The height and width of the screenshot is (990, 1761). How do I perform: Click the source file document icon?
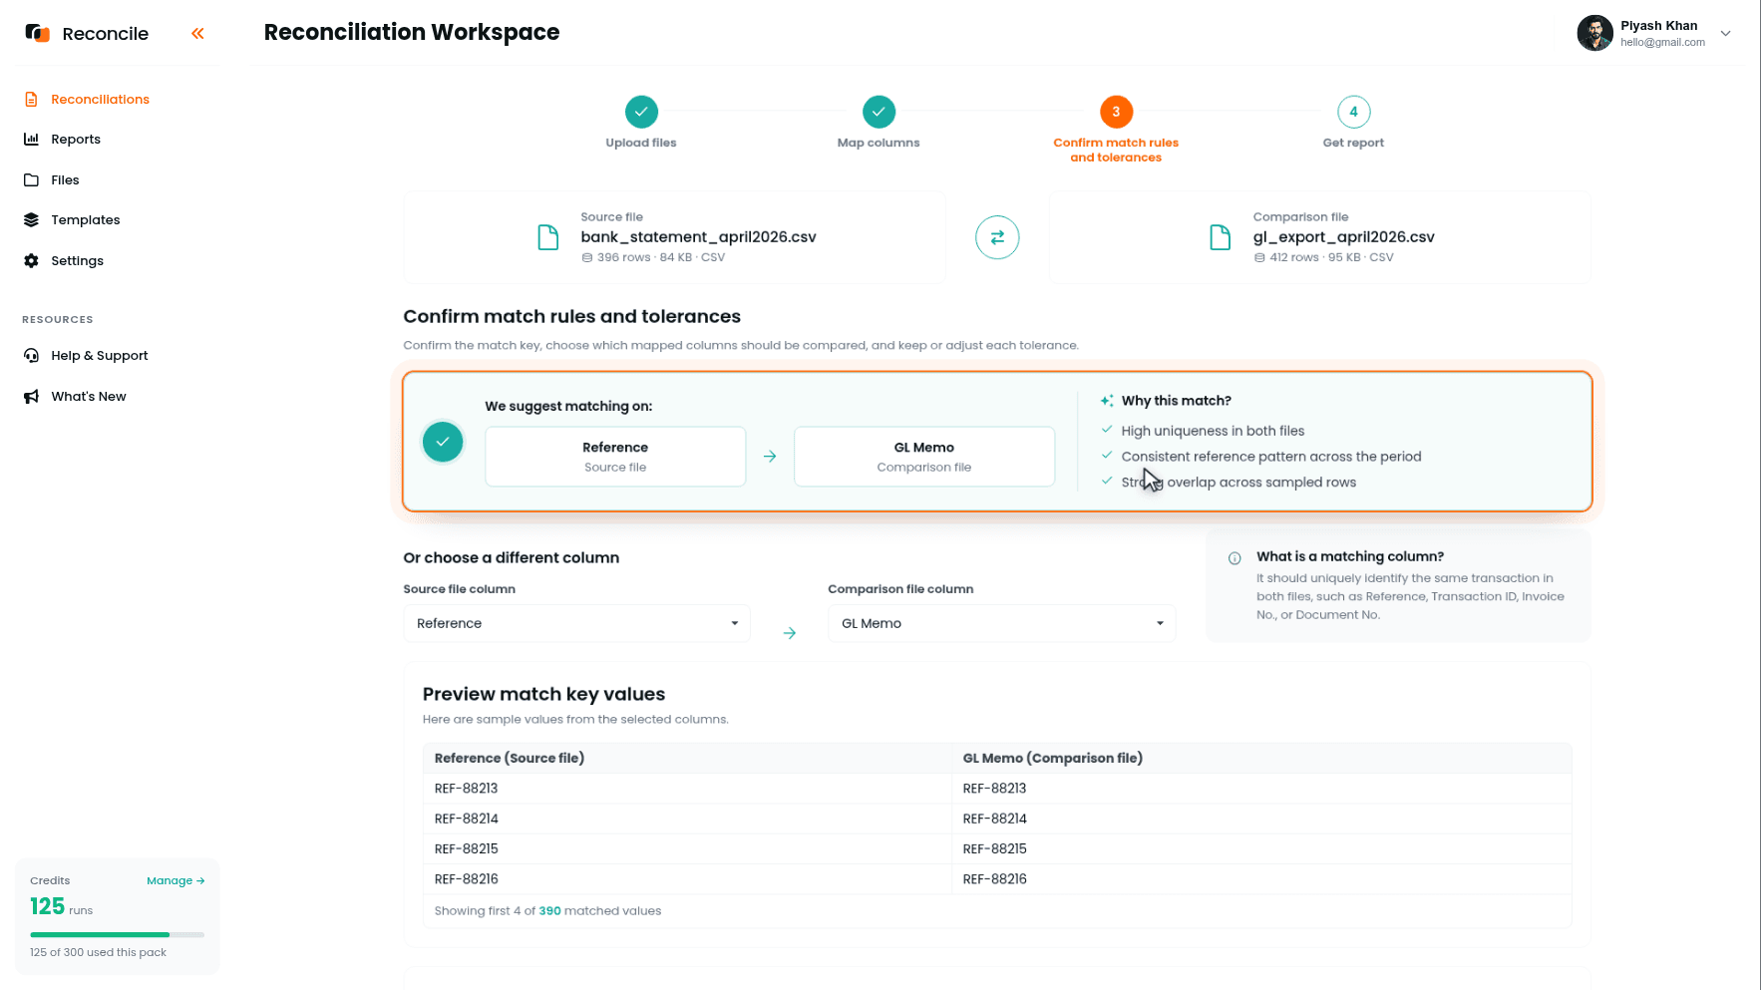pyautogui.click(x=548, y=237)
